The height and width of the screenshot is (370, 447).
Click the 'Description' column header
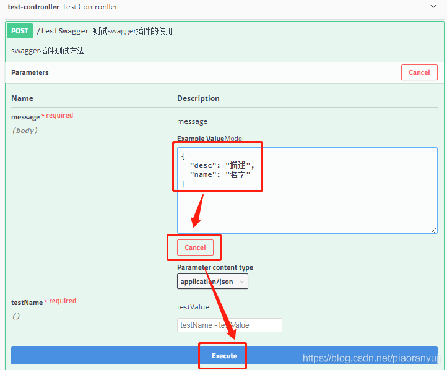coord(198,98)
